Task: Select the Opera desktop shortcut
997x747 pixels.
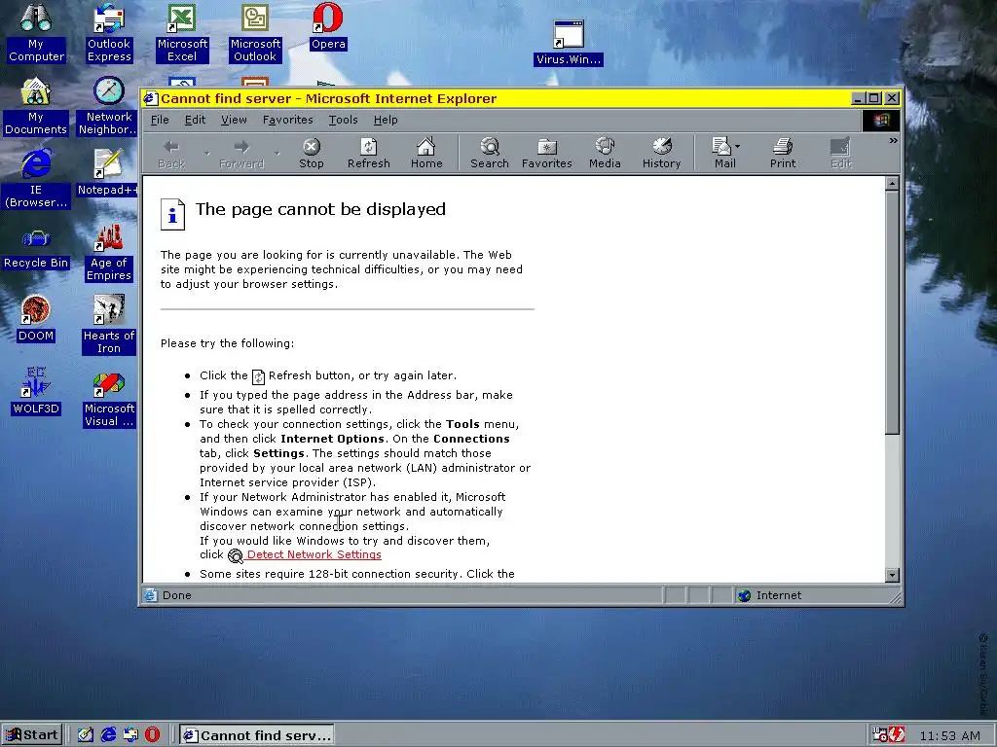Action: point(328,26)
